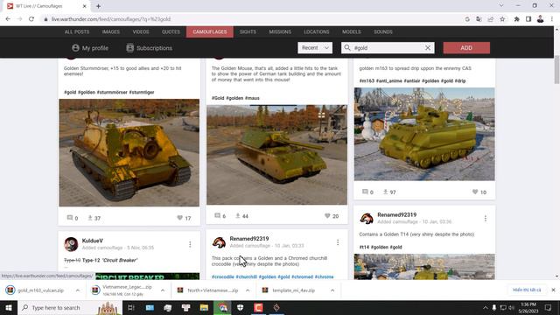Screen dimensions: 560x315
Task: Click the #crocodile hashtag
Action: point(222,276)
